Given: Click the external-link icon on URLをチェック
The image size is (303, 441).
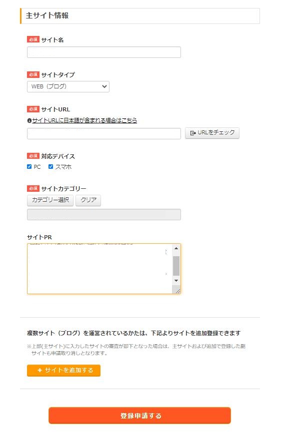Looking at the screenshot, I should (x=193, y=133).
